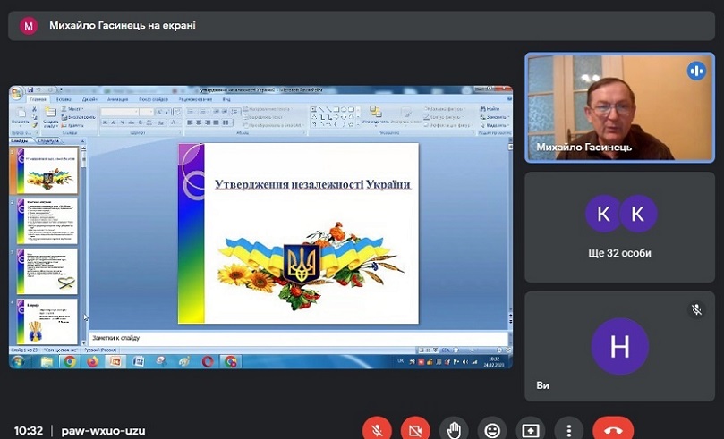
Task: Select Михайло Гасинець video tile
Action: (x=619, y=107)
